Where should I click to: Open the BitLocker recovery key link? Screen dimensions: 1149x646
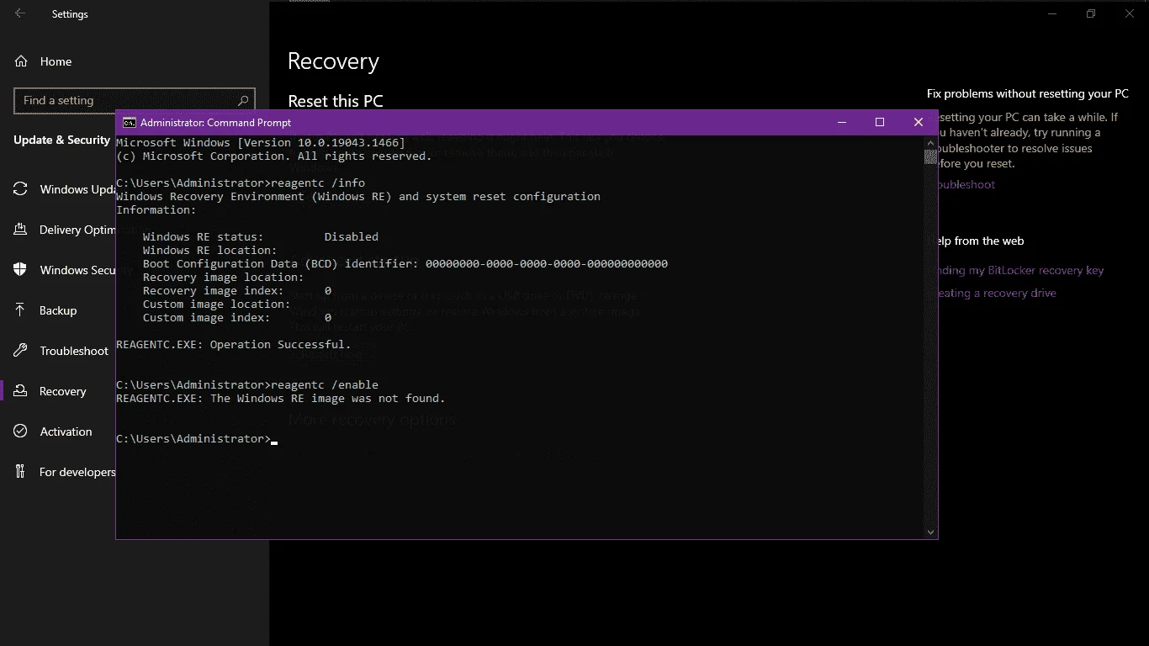tap(1020, 270)
